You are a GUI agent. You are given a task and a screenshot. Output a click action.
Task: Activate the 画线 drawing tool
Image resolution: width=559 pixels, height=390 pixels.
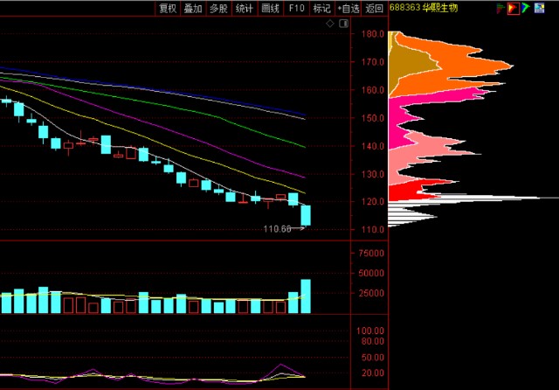270,8
